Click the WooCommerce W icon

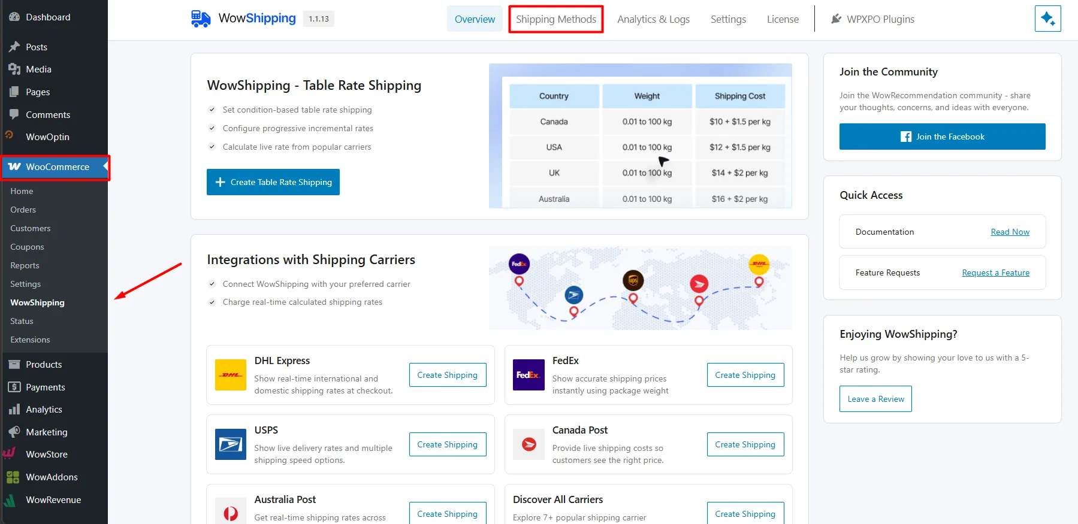pos(14,167)
